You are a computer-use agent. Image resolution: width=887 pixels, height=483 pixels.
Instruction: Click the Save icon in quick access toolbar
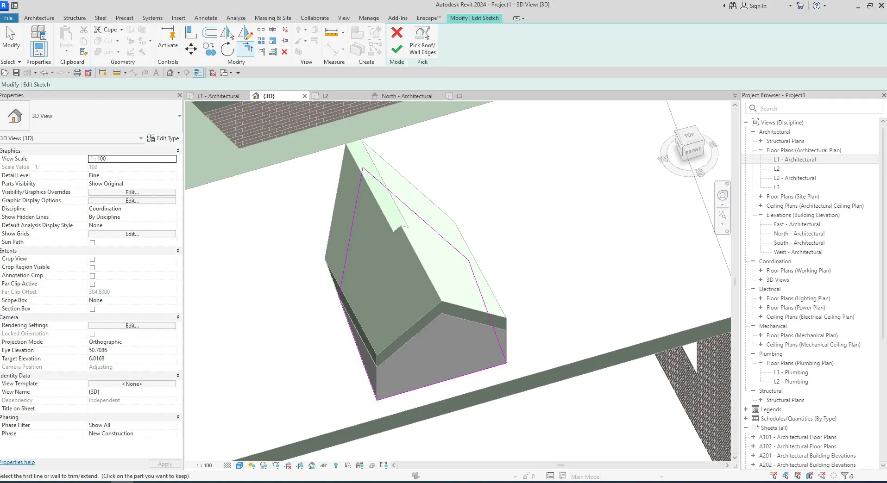[16, 73]
